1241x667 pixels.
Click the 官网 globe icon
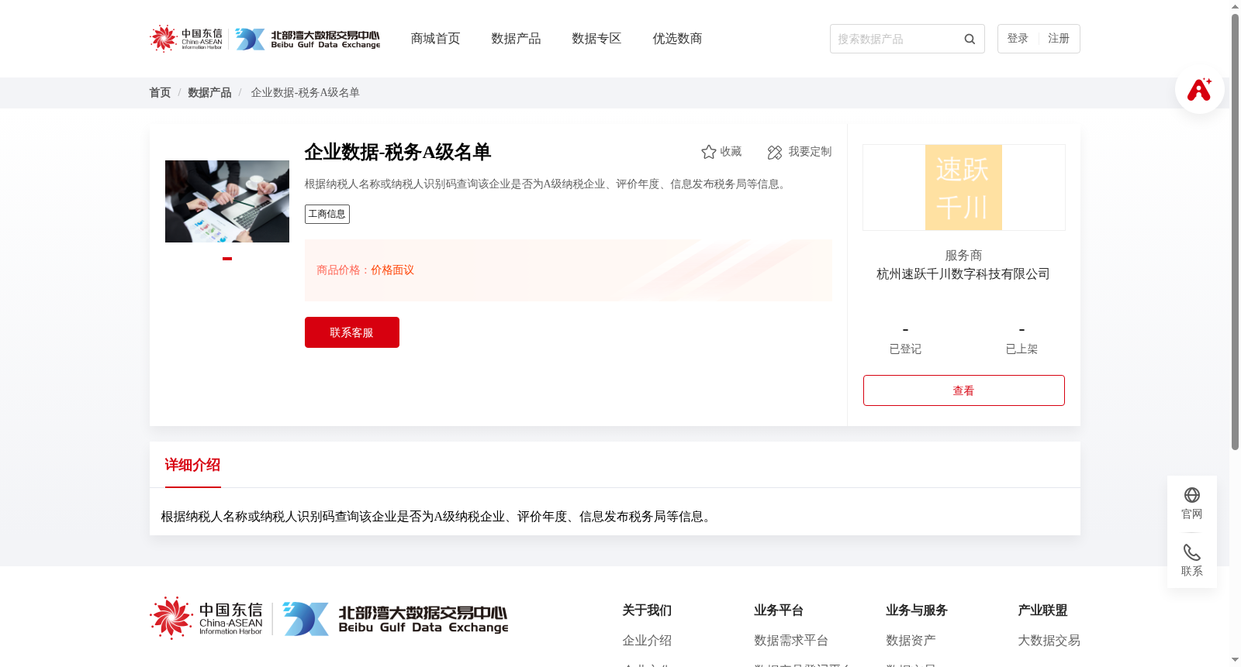pyautogui.click(x=1192, y=495)
